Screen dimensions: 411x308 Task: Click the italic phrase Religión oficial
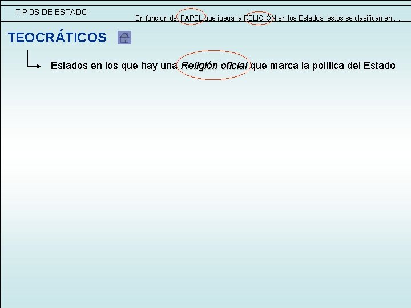214,66
